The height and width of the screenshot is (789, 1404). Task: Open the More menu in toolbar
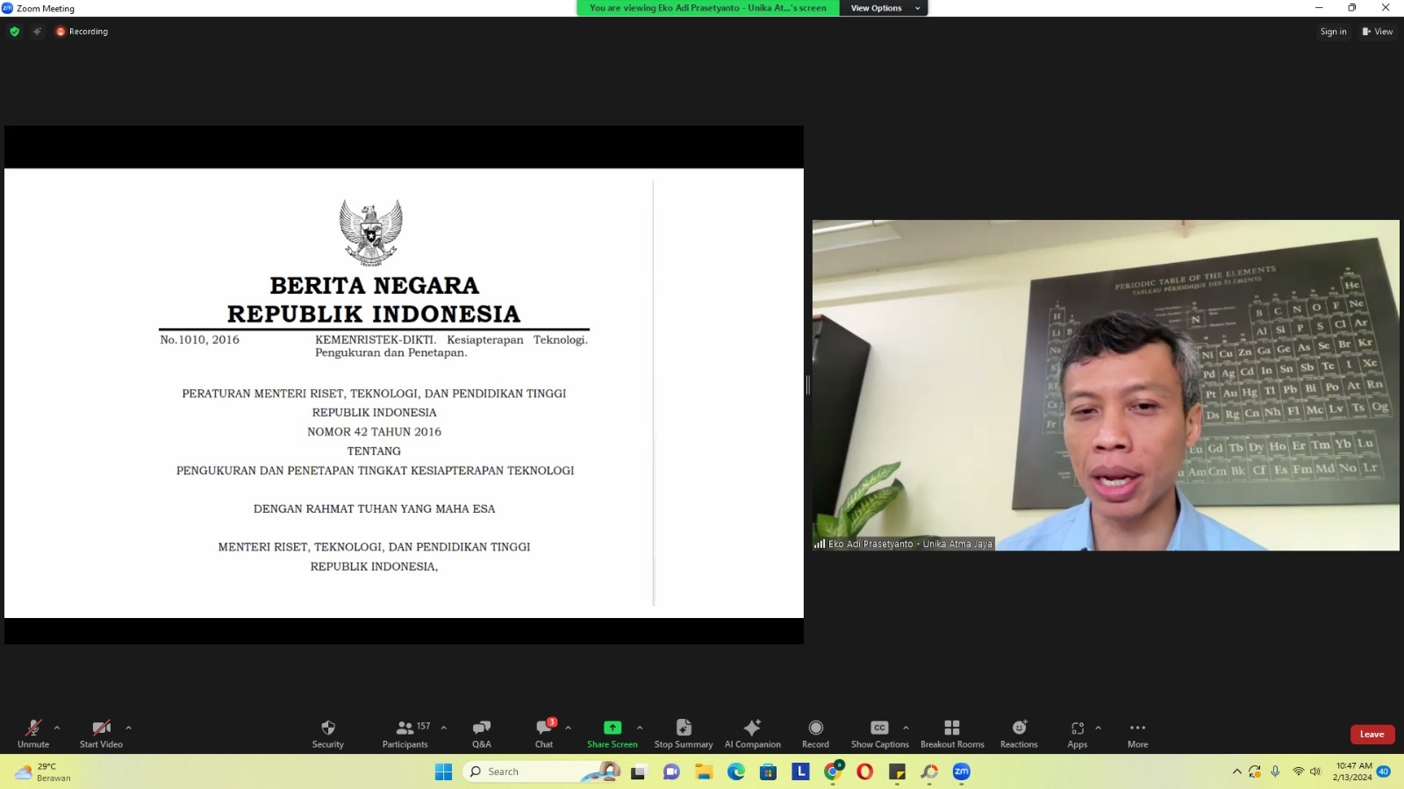point(1137,733)
